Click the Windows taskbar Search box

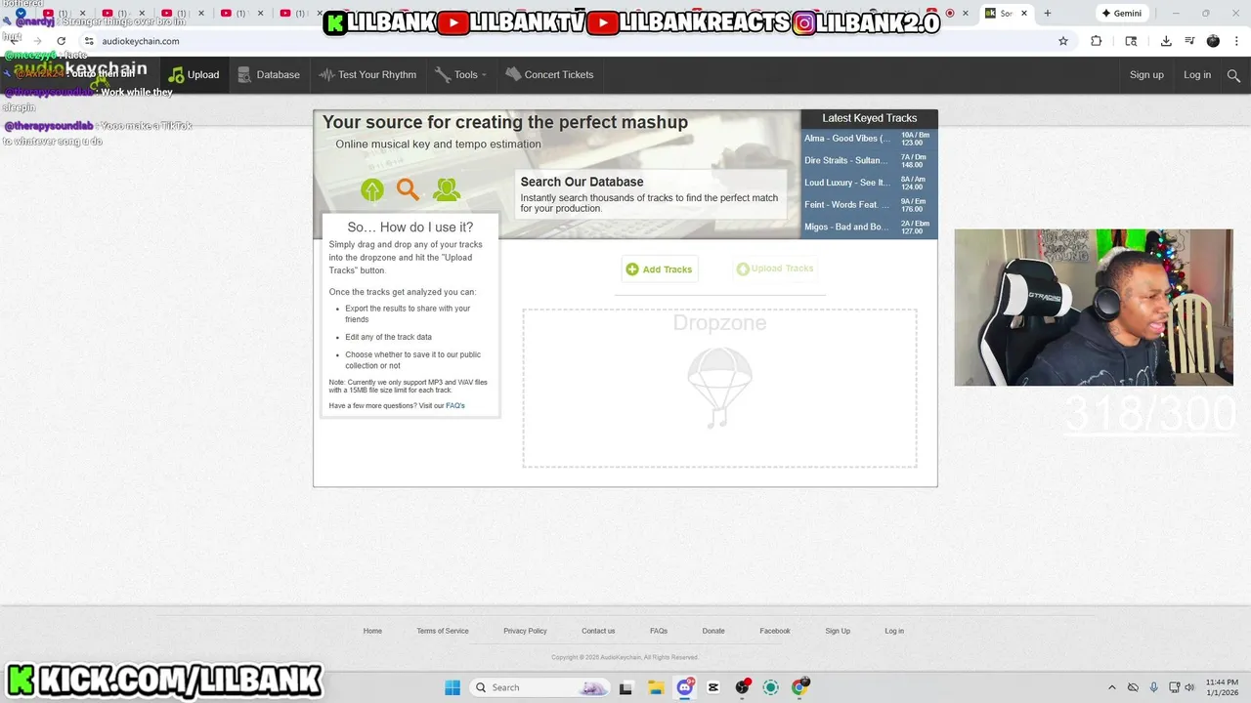coord(539,687)
